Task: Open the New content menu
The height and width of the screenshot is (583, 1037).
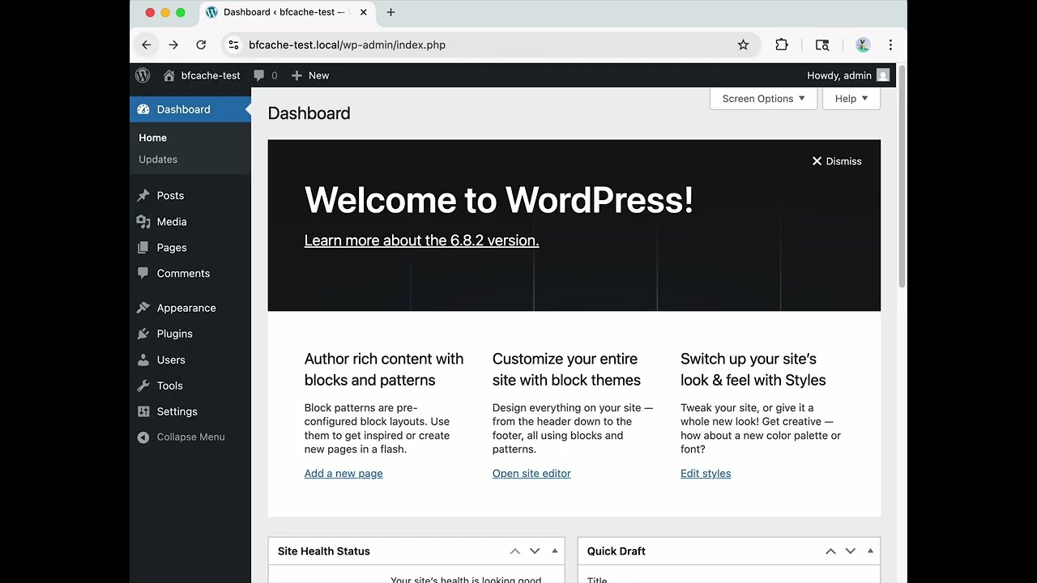Action: (x=310, y=75)
